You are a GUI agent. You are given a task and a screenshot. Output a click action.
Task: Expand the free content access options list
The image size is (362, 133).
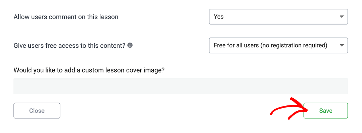pyautogui.click(x=279, y=46)
